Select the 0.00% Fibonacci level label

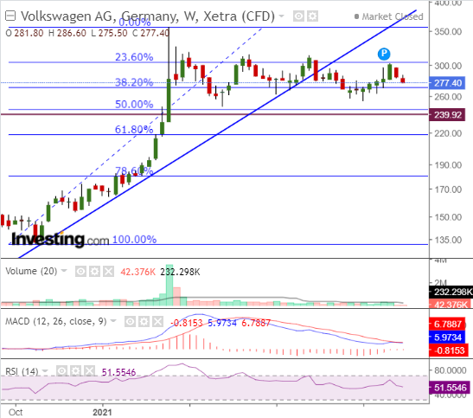[135, 22]
